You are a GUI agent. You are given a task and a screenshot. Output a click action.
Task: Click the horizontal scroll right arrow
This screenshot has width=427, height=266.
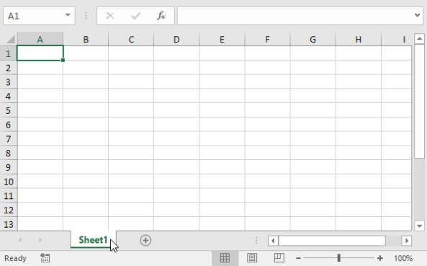[407, 241]
